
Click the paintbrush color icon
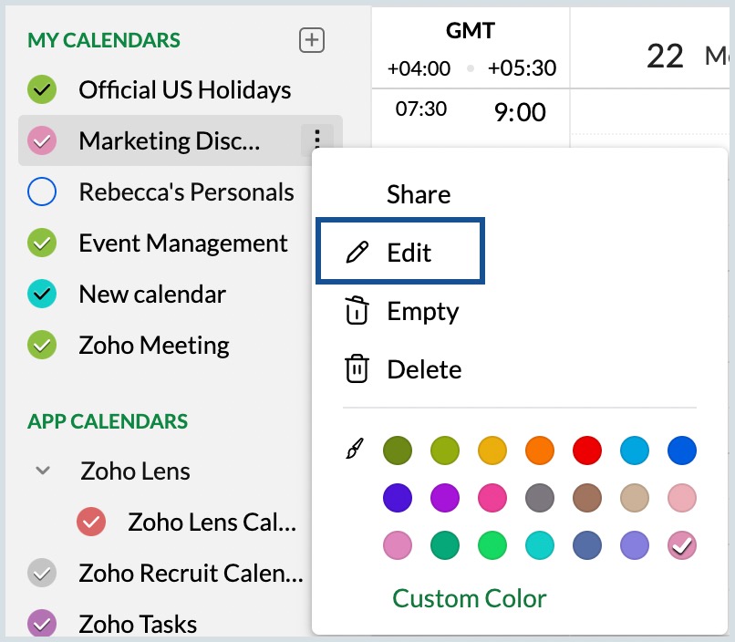click(x=354, y=450)
